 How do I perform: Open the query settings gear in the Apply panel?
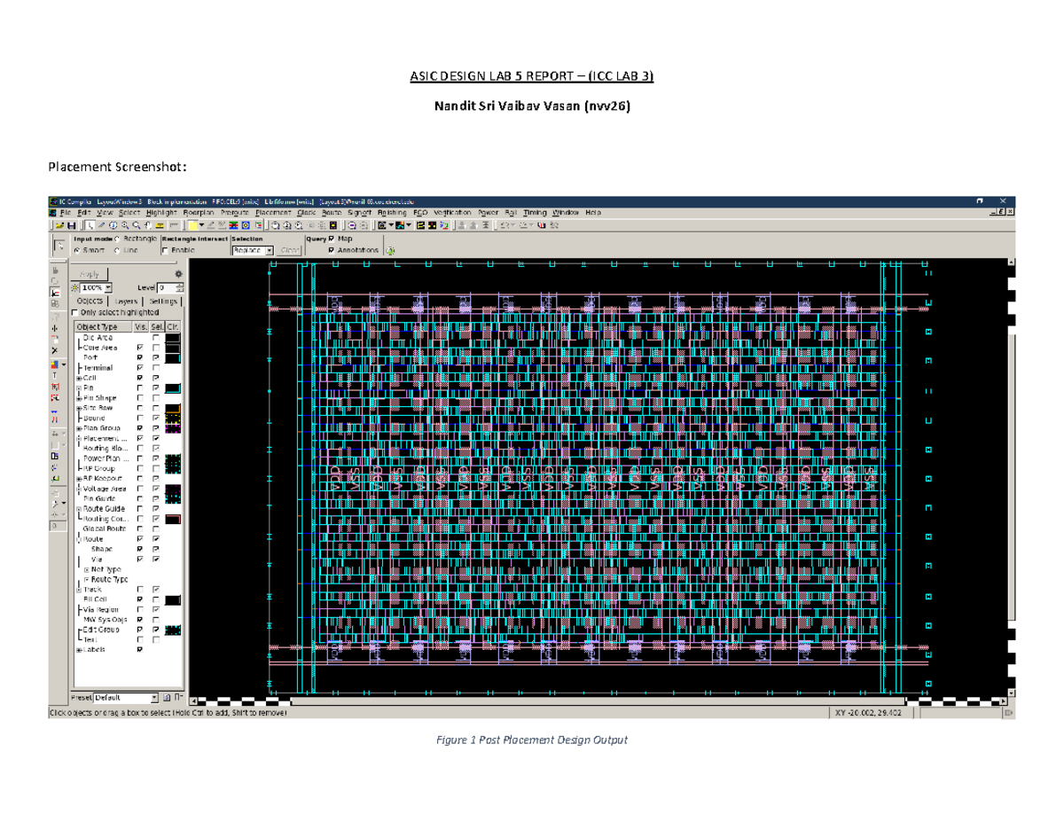point(179,275)
